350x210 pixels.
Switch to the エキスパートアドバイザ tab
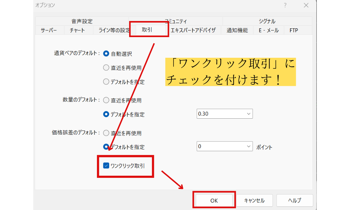(193, 30)
